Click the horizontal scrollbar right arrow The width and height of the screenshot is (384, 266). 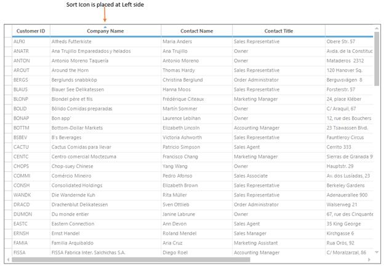[x=369, y=259]
